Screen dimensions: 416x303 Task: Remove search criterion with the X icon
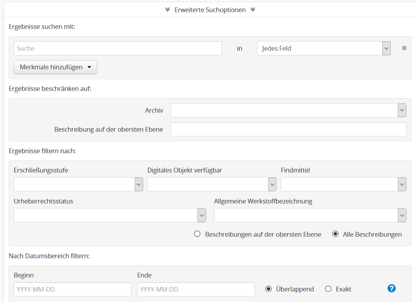click(x=404, y=48)
